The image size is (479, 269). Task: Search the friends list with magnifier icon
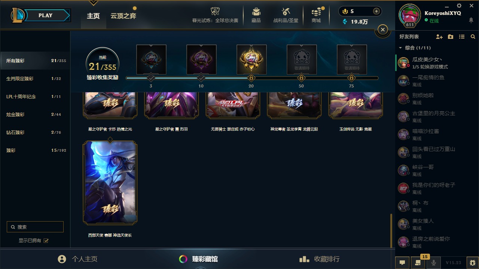(473, 37)
